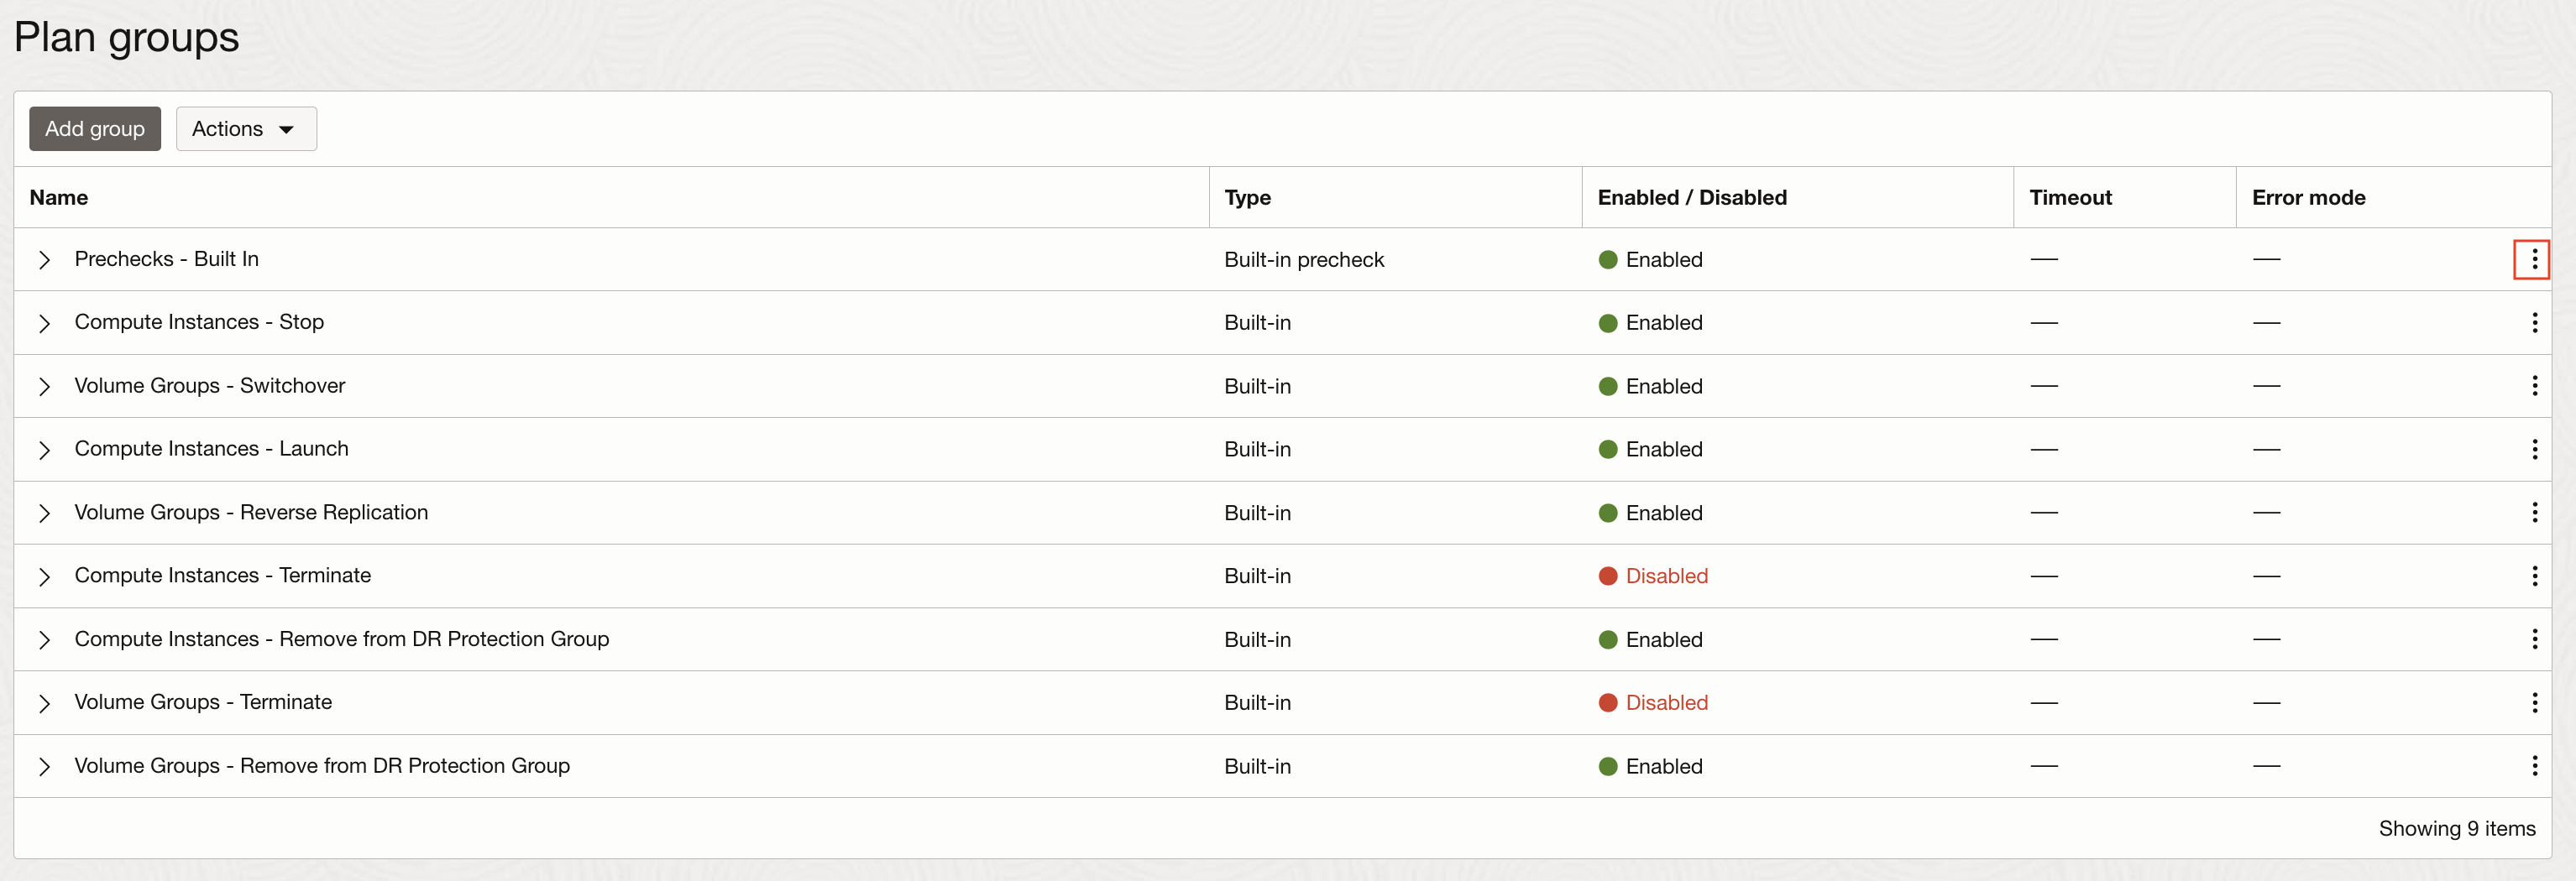This screenshot has width=2576, height=881.
Task: Expand the Volume Groups - Terminate group
Action: click(x=44, y=702)
